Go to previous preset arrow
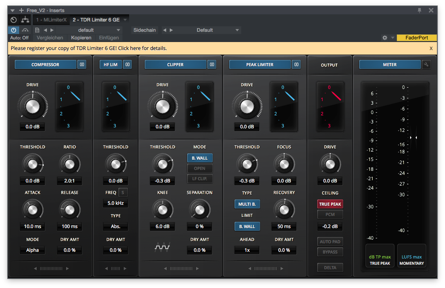Image resolution: width=445 pixels, height=288 pixels. (x=46, y=30)
